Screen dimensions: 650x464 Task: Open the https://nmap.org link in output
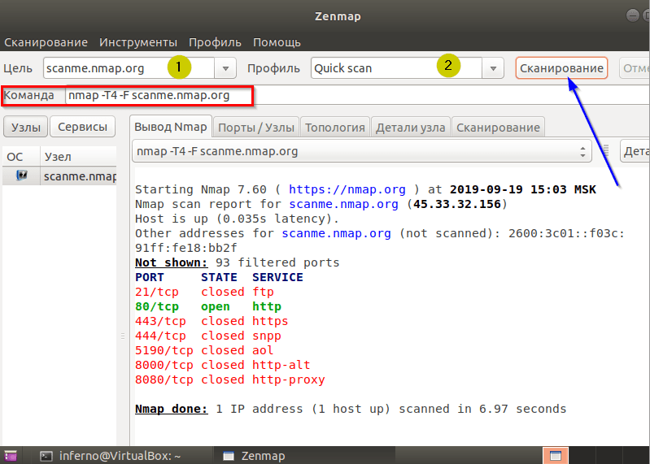[x=347, y=189]
